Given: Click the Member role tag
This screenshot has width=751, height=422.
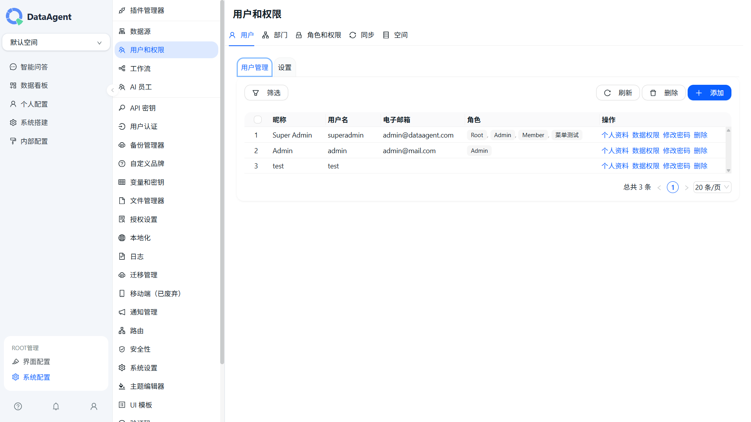Looking at the screenshot, I should coord(533,135).
